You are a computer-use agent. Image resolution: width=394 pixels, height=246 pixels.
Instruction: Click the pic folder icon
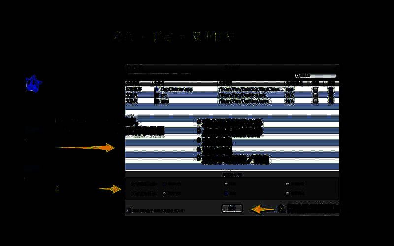coord(157,95)
